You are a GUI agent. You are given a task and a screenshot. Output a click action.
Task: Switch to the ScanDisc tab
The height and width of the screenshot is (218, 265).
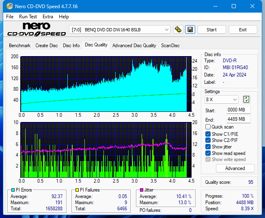[x=170, y=46]
